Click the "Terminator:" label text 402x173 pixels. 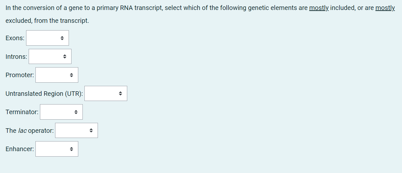(x=22, y=112)
